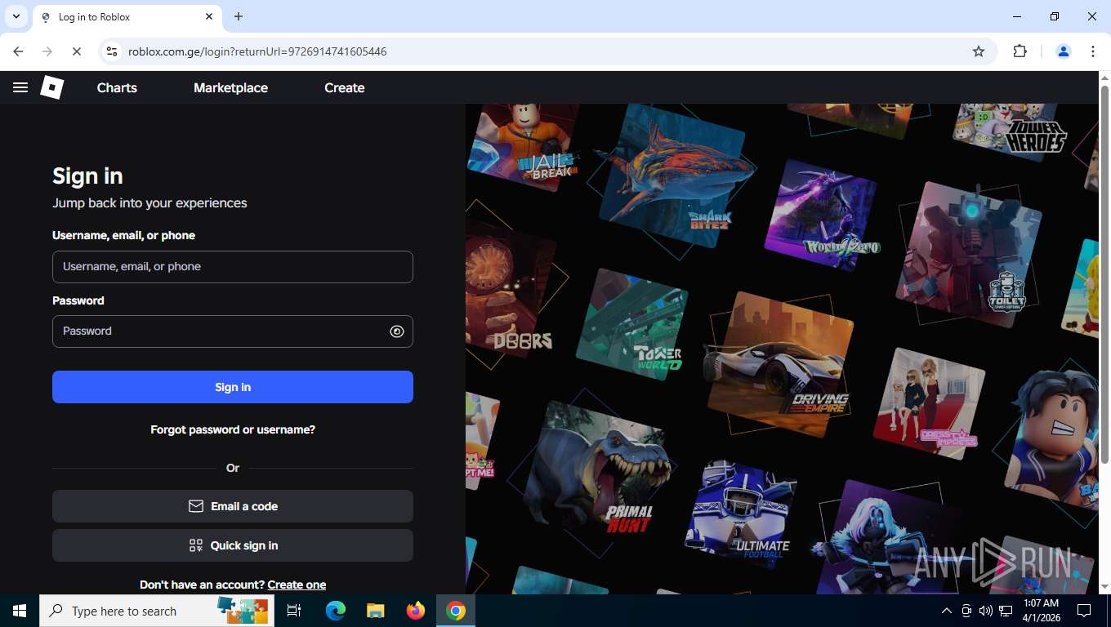Click the Roblox logo icon
1111x627 pixels.
(x=52, y=87)
